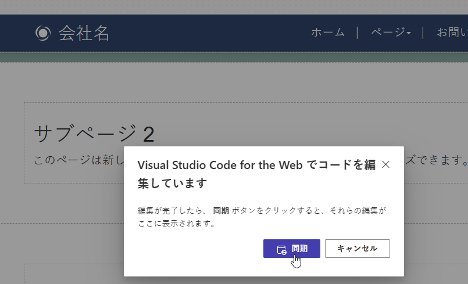Viewport: 468px width, 284px height.
Task: Click the サブページ 2 heading
Action: tap(94, 134)
